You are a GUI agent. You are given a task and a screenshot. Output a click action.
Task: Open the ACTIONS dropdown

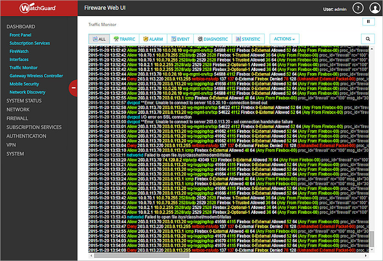tap(284, 39)
